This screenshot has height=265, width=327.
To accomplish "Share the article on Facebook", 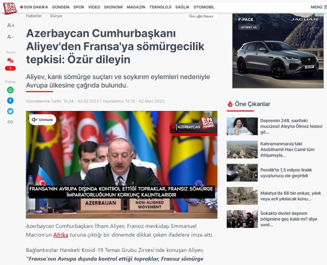I will [10, 101].
